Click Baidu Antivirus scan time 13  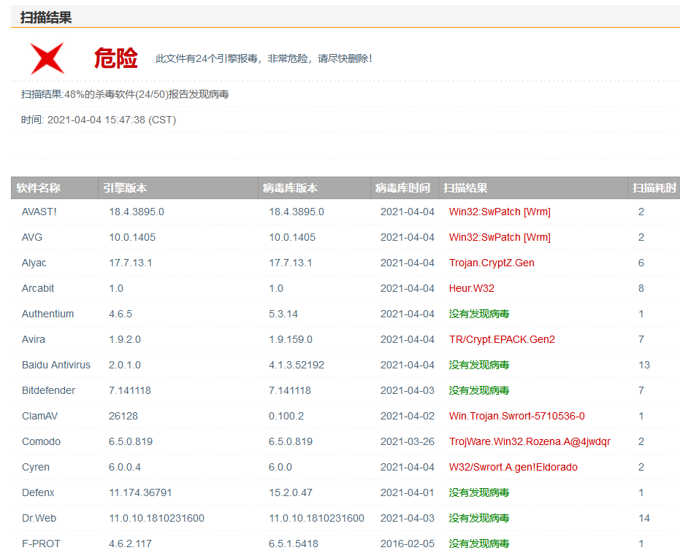click(x=644, y=365)
